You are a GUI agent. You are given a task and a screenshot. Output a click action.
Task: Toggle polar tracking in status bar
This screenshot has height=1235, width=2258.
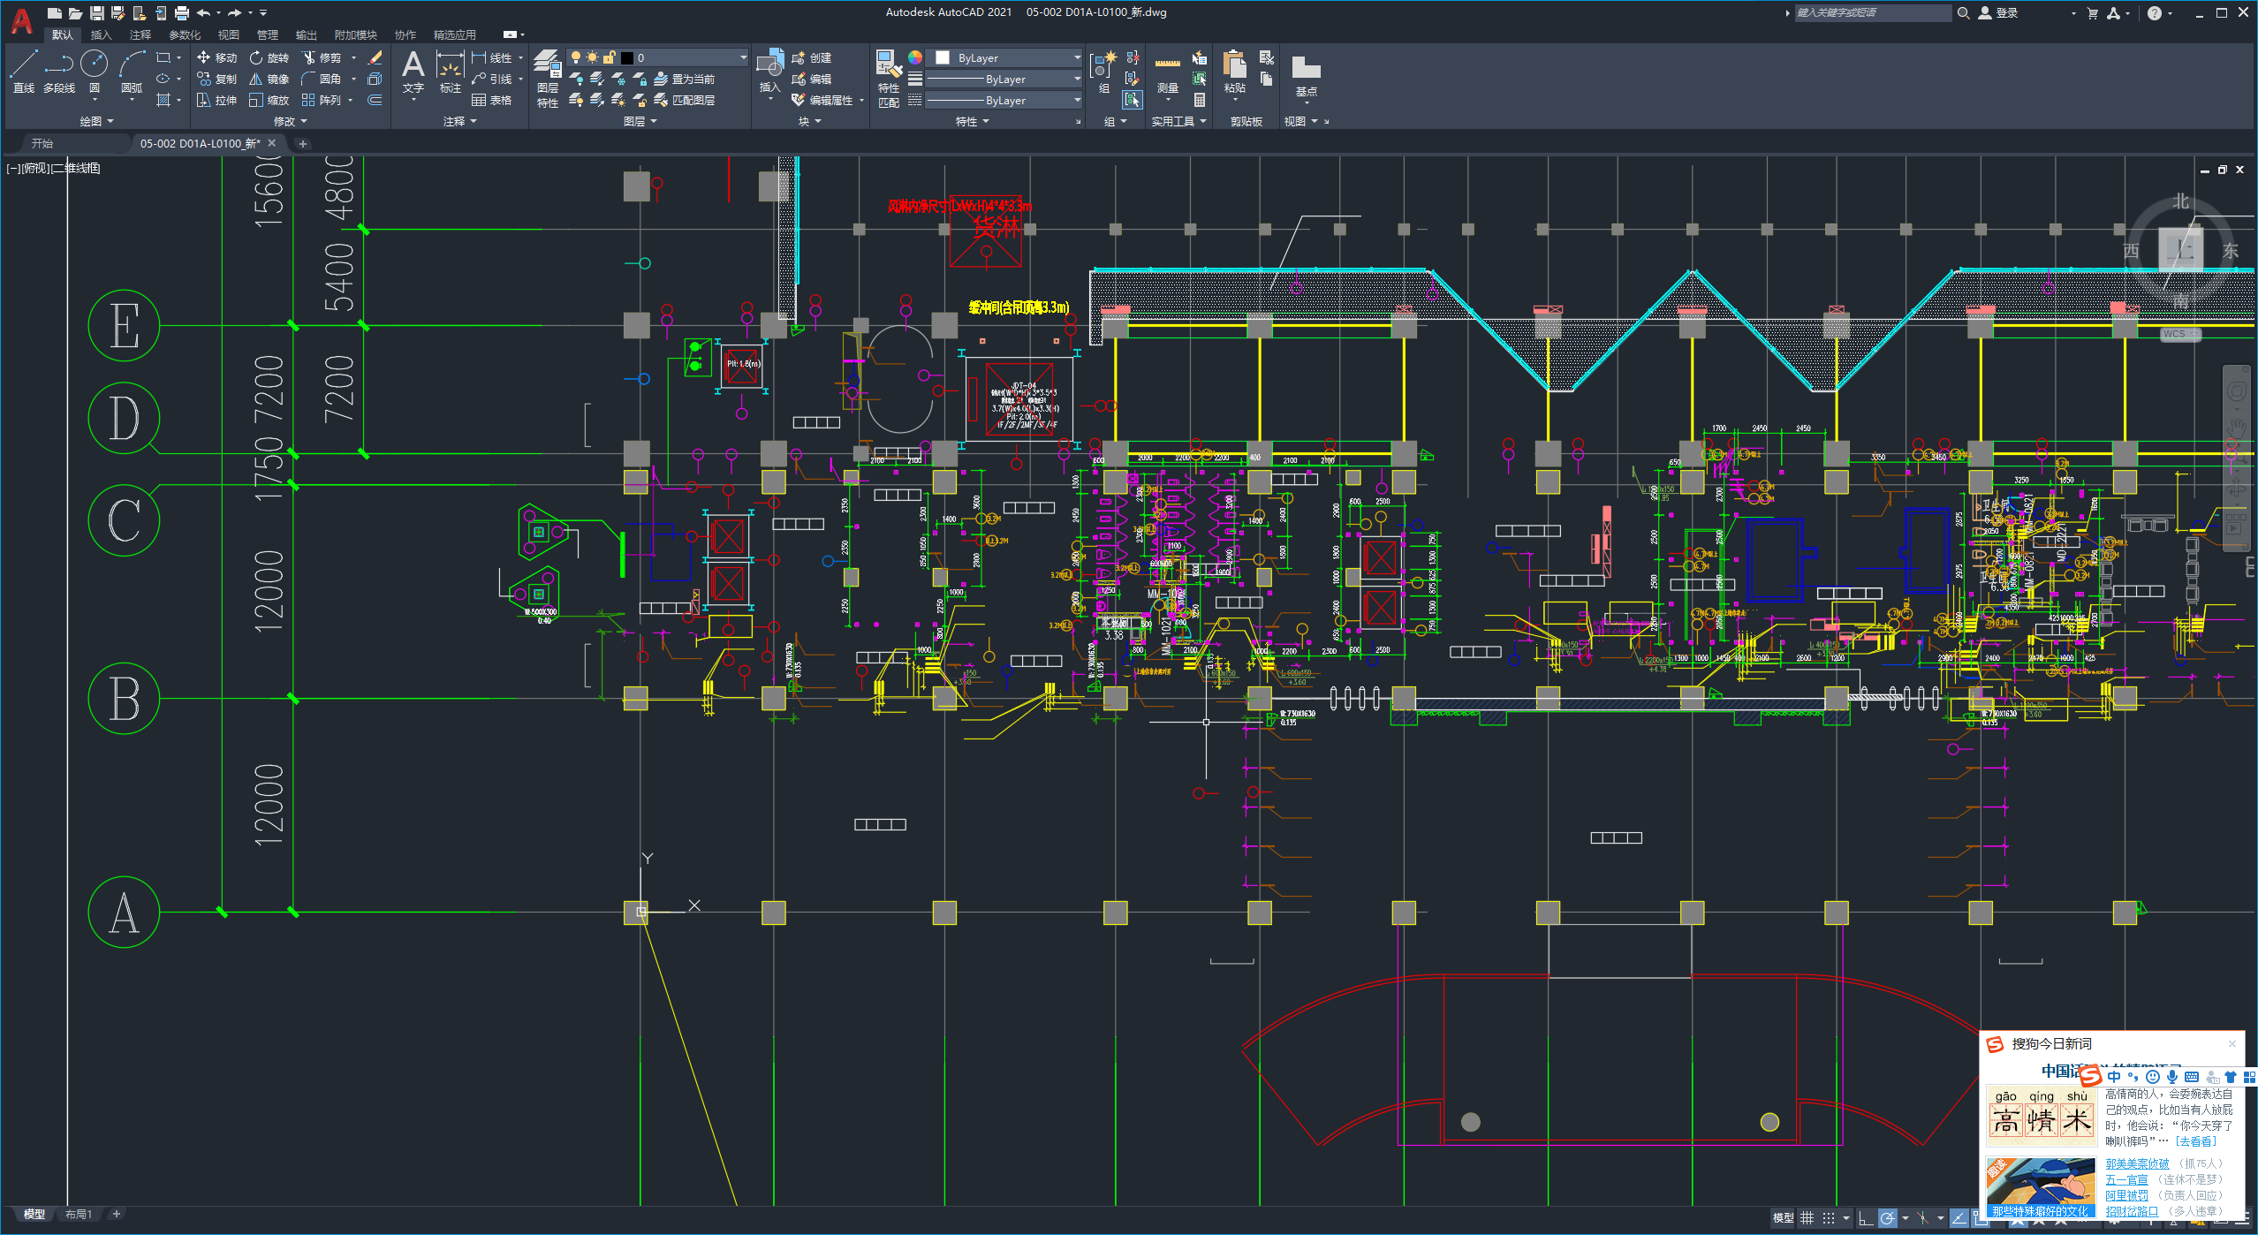pyautogui.click(x=1887, y=1218)
